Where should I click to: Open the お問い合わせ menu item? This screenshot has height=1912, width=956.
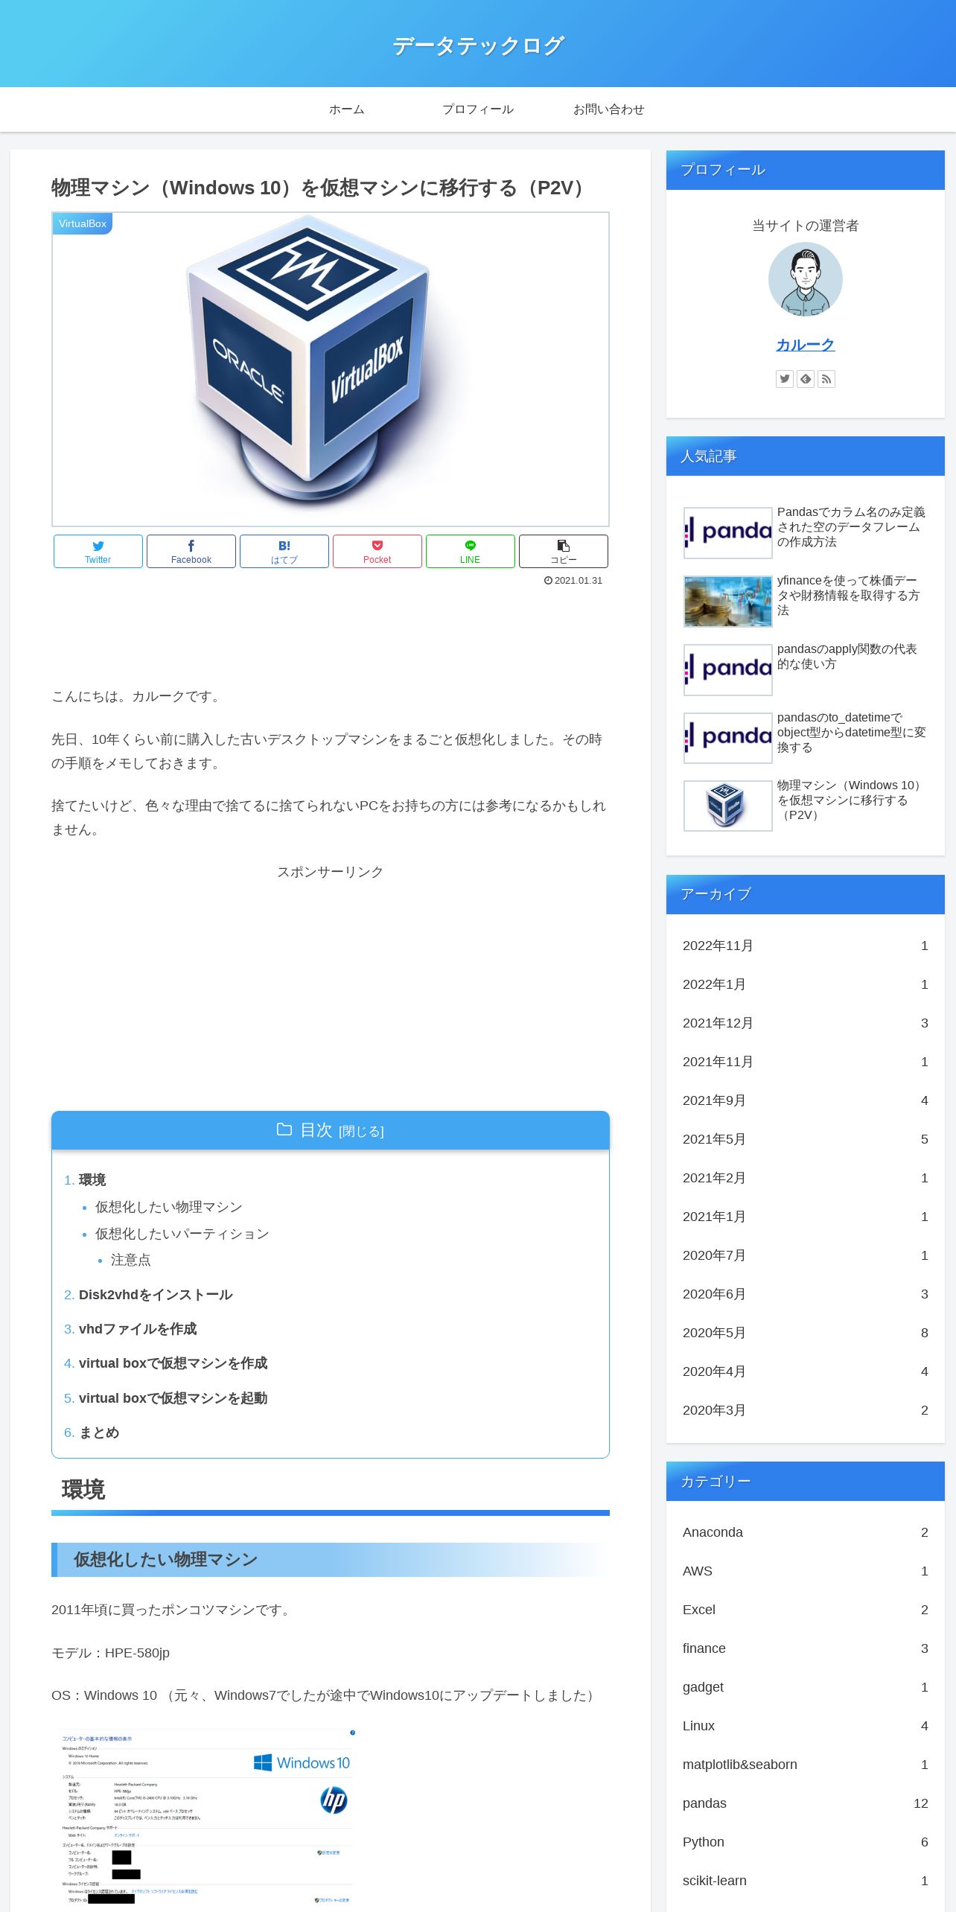(x=608, y=109)
